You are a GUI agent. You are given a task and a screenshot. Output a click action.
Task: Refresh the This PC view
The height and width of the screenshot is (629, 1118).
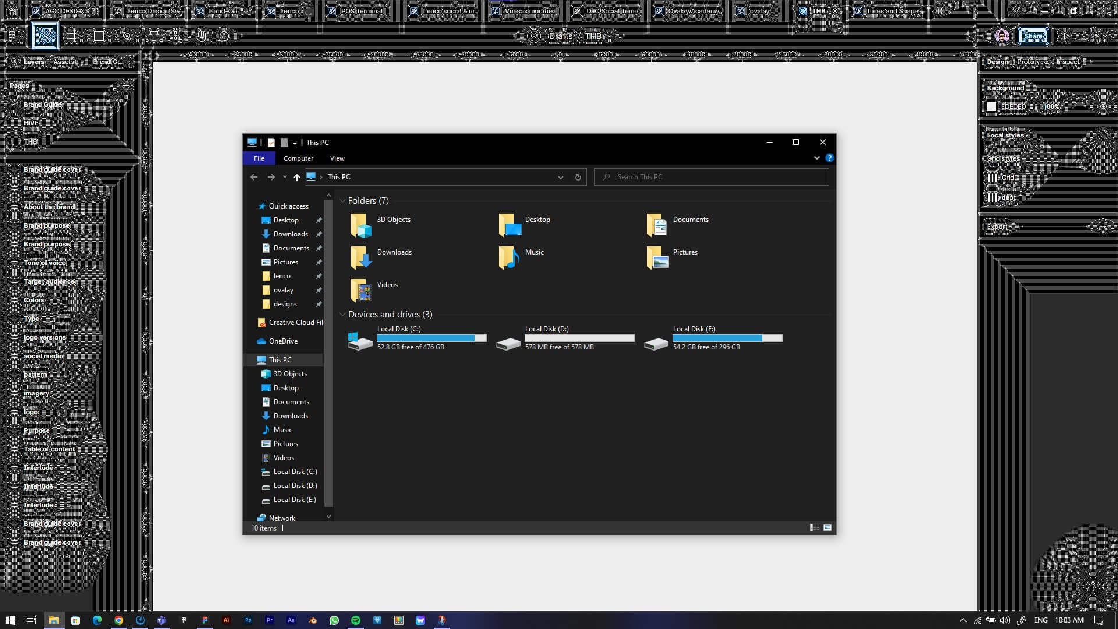click(578, 177)
